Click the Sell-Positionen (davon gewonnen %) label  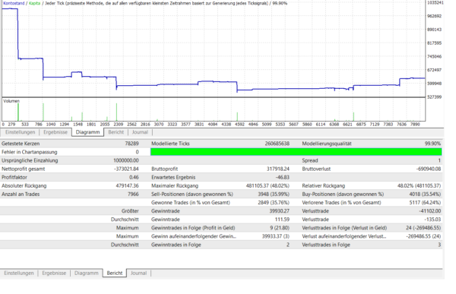(x=192, y=194)
